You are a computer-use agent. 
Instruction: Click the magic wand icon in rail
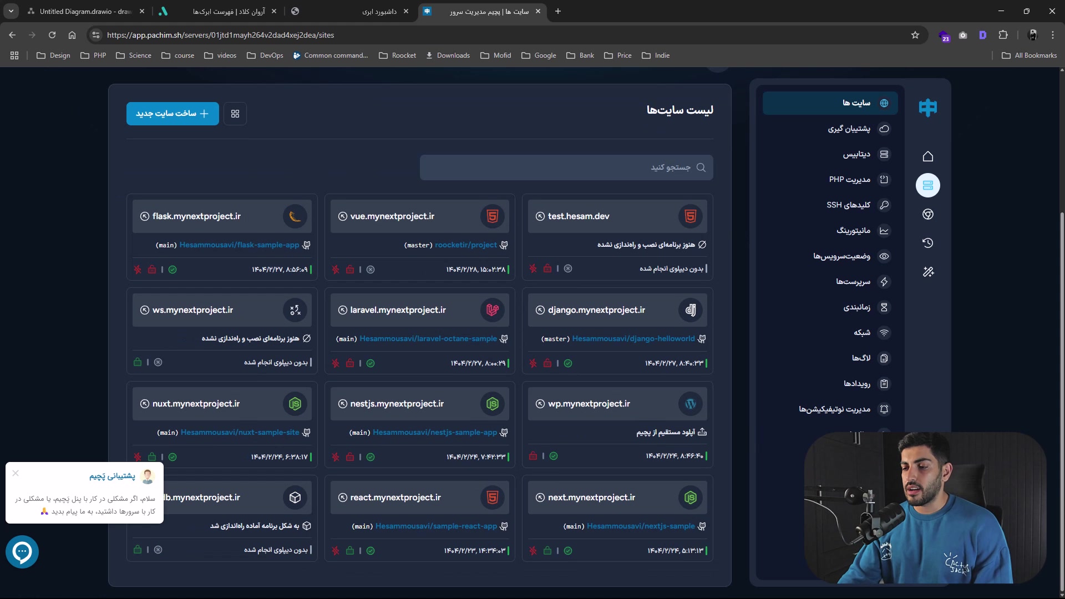pyautogui.click(x=928, y=272)
